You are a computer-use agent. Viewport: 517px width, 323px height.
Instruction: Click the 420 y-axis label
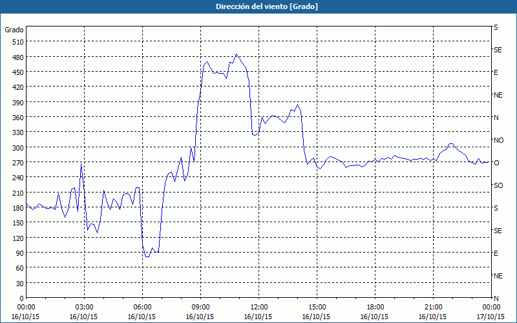coord(18,87)
